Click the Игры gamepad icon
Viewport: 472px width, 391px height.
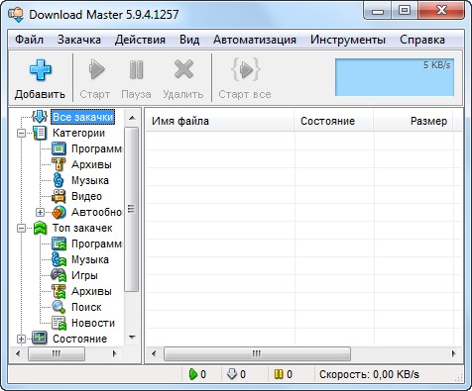59,275
